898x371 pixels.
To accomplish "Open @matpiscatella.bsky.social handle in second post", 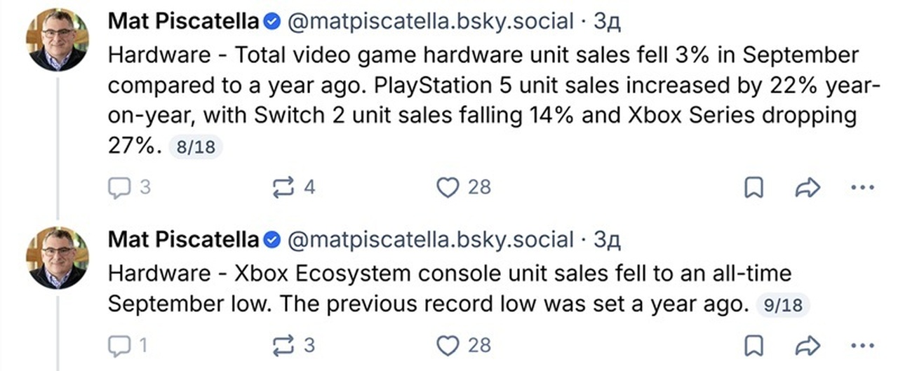I will click(429, 241).
